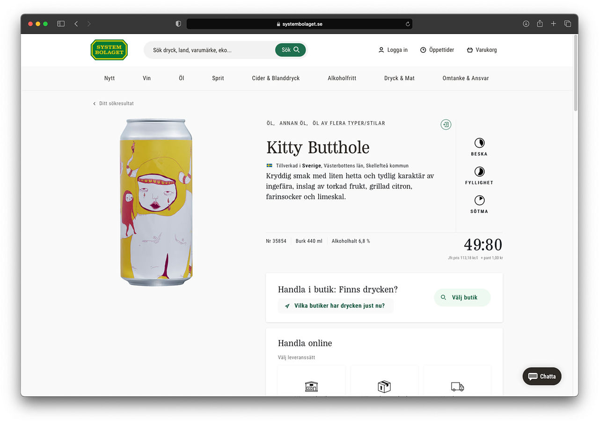Image resolution: width=599 pixels, height=424 pixels.
Task: Click Safari back arrow
Action: tap(76, 24)
